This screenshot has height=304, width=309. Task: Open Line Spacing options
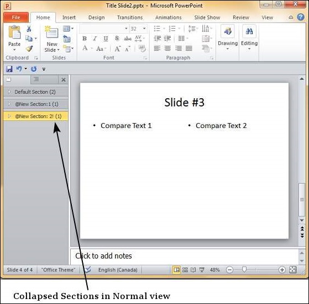coord(193,29)
